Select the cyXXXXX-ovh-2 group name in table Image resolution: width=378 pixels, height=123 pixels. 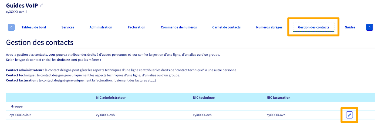(22, 115)
